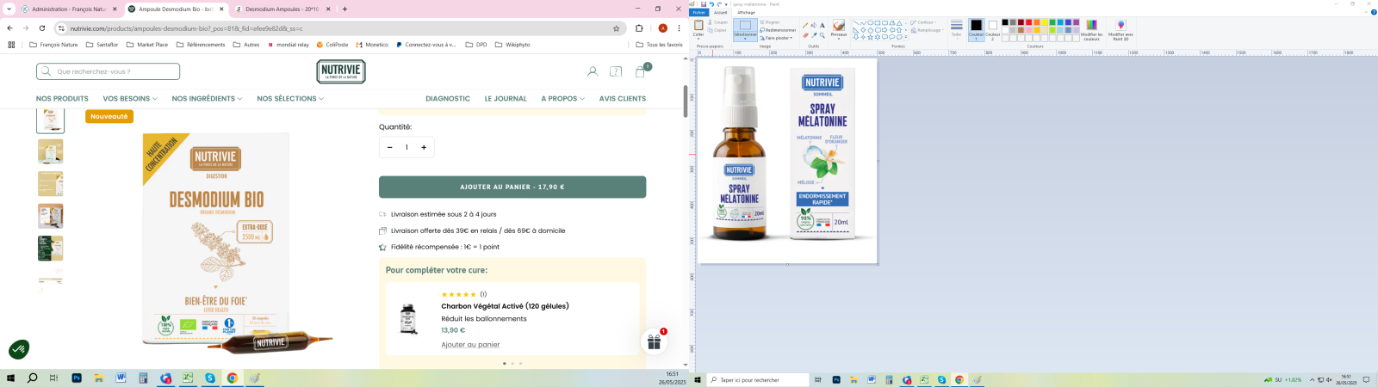Click the Coller paste icon in Paint
Image resolution: width=1378 pixels, height=387 pixels.
[698, 25]
